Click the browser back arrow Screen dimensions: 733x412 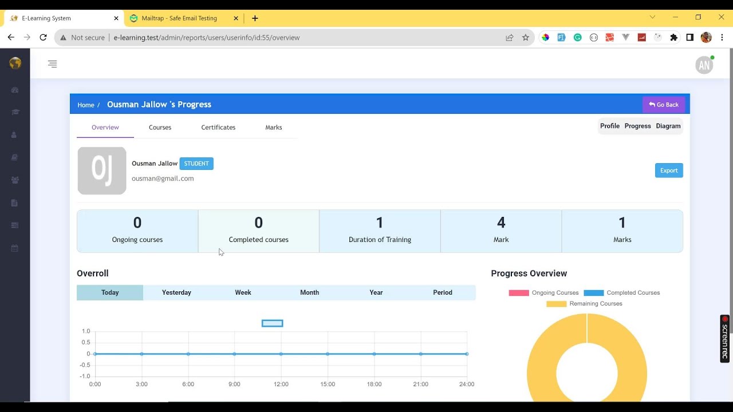[x=11, y=37]
